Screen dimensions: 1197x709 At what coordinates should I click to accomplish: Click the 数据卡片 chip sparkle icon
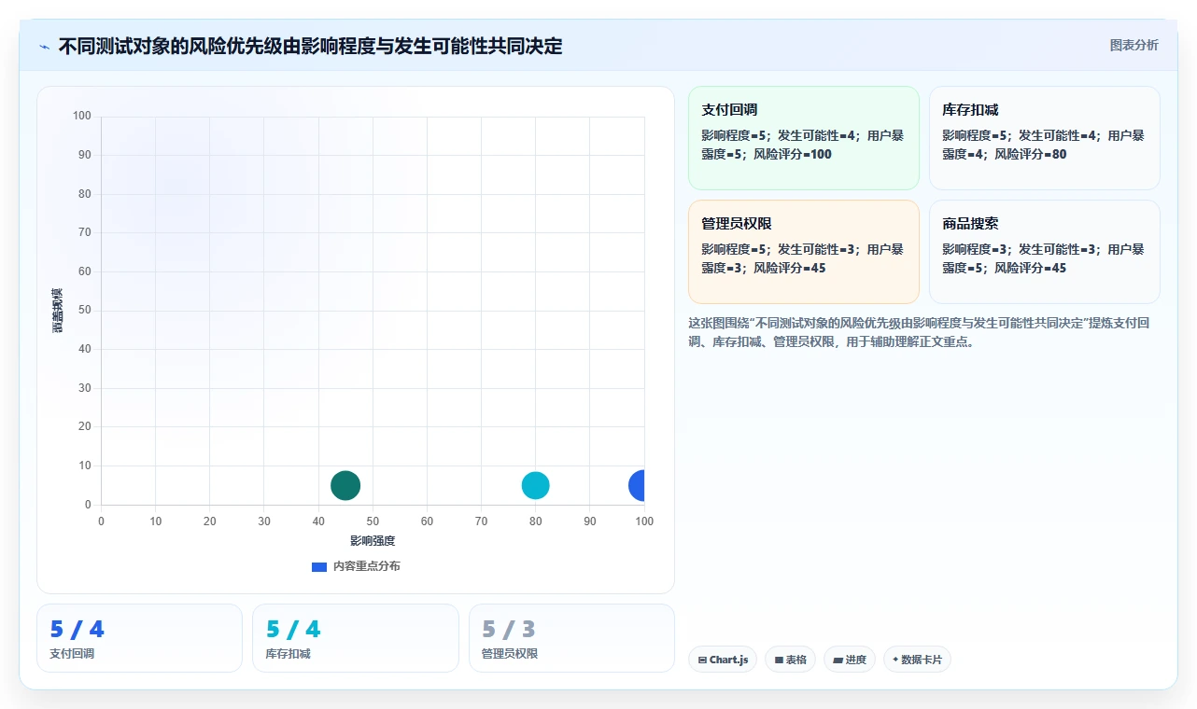(895, 660)
